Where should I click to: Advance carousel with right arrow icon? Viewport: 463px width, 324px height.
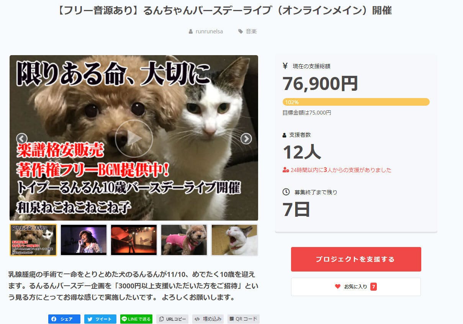(x=246, y=139)
